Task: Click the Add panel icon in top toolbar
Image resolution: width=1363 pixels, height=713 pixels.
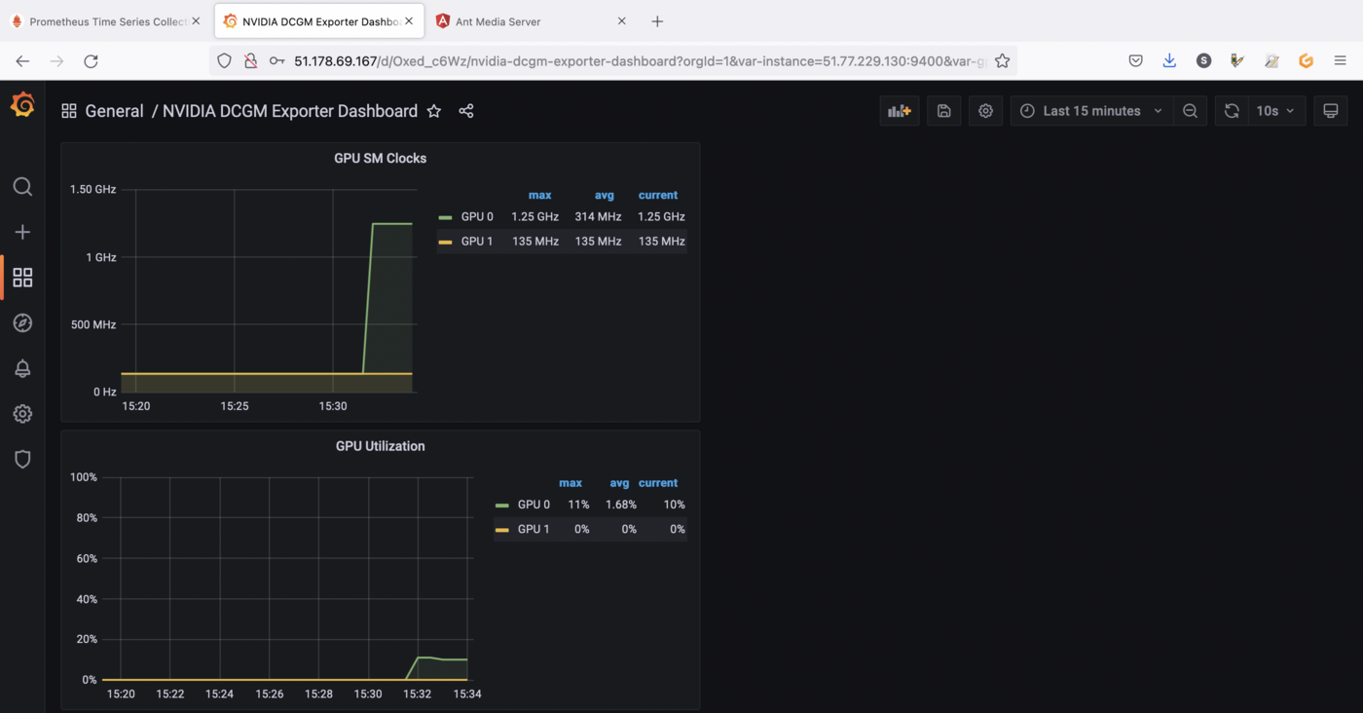Action: click(898, 110)
